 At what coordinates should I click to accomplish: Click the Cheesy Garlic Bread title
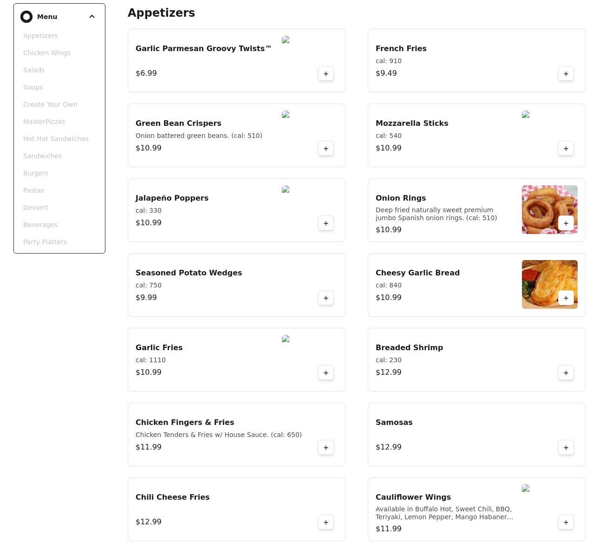417,273
